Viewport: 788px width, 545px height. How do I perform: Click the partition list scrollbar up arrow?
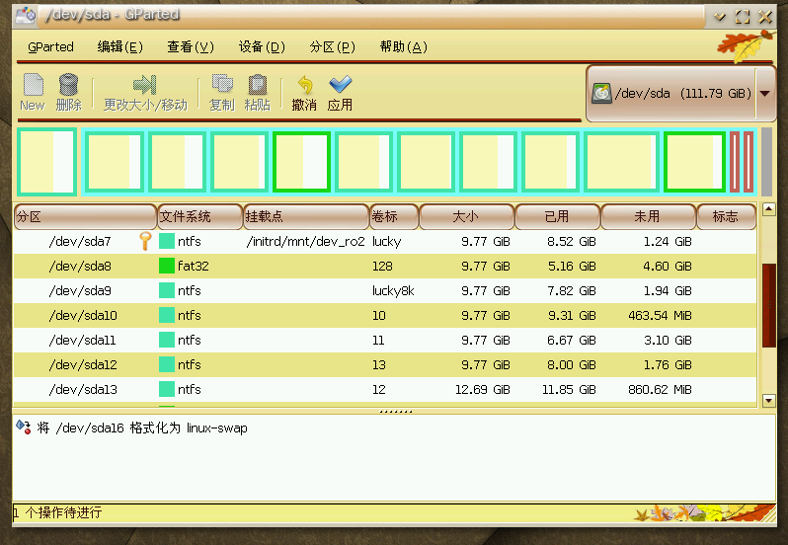(768, 209)
